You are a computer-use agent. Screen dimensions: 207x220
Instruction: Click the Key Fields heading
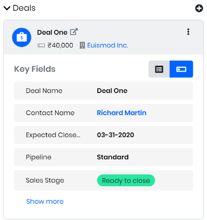(35, 69)
